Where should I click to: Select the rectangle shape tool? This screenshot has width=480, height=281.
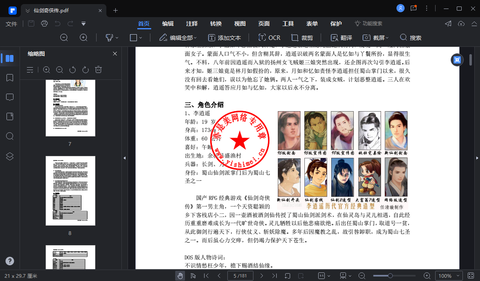click(133, 37)
